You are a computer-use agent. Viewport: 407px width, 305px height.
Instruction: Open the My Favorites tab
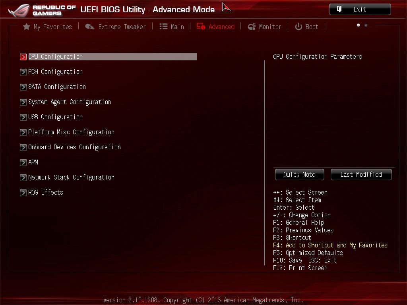coord(53,27)
